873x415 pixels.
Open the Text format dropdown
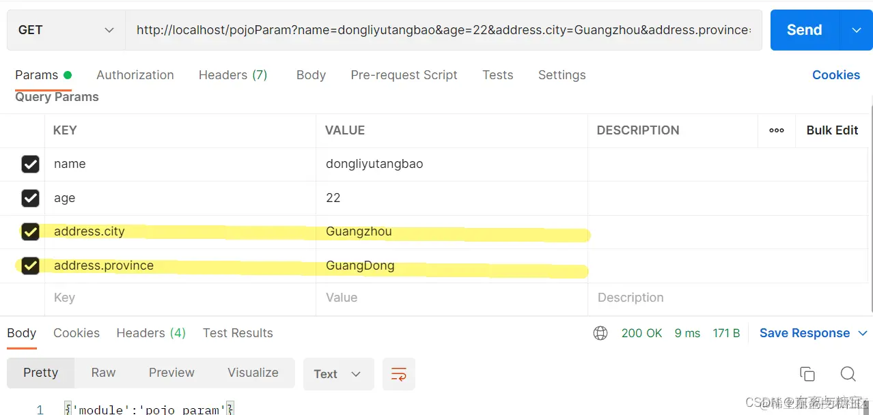(338, 374)
